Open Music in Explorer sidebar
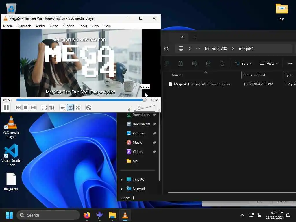 137,143
